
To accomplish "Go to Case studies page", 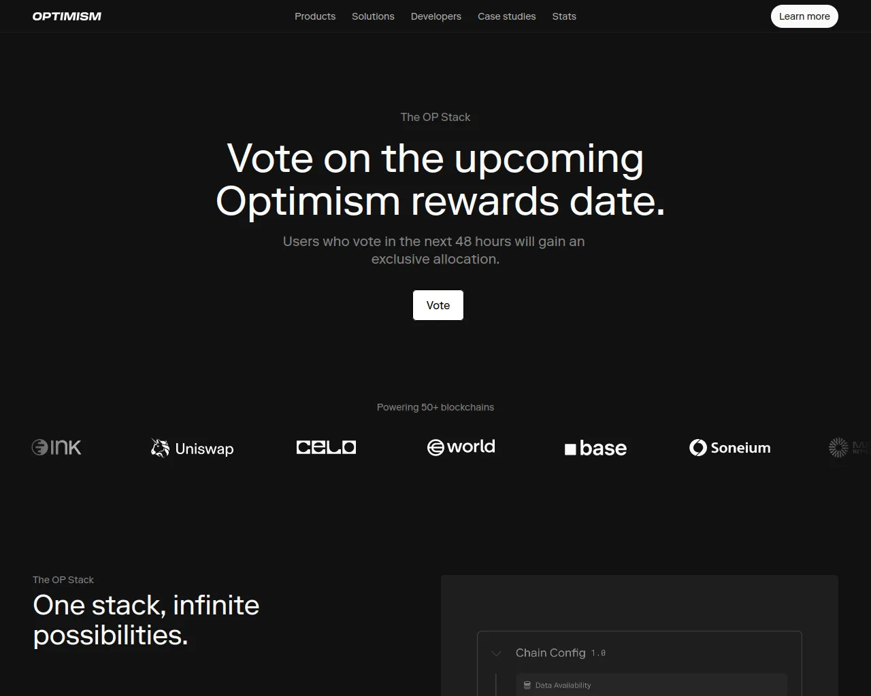I will coord(506,16).
